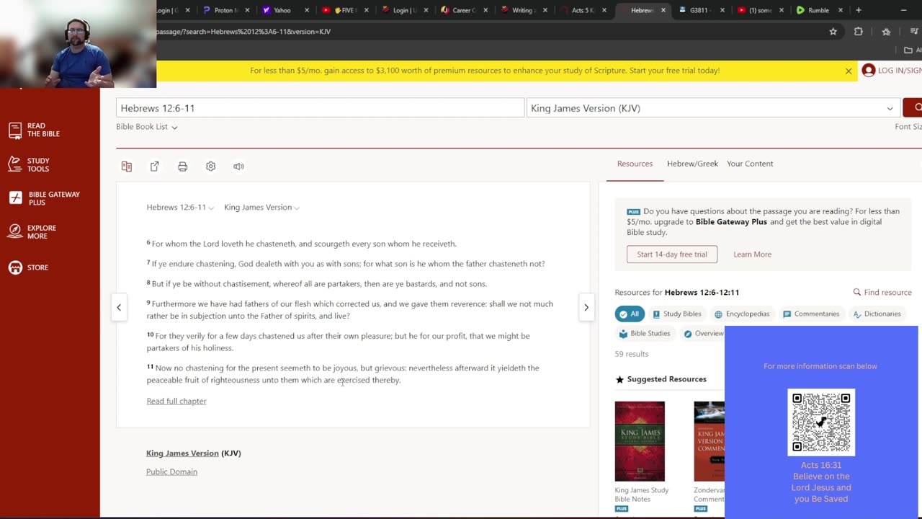Click verse 6 'For whom the Lord loveth'
This screenshot has width=922, height=519.
[302, 244]
